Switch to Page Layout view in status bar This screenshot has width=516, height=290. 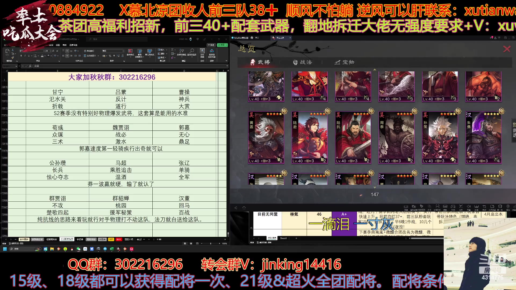(191, 244)
